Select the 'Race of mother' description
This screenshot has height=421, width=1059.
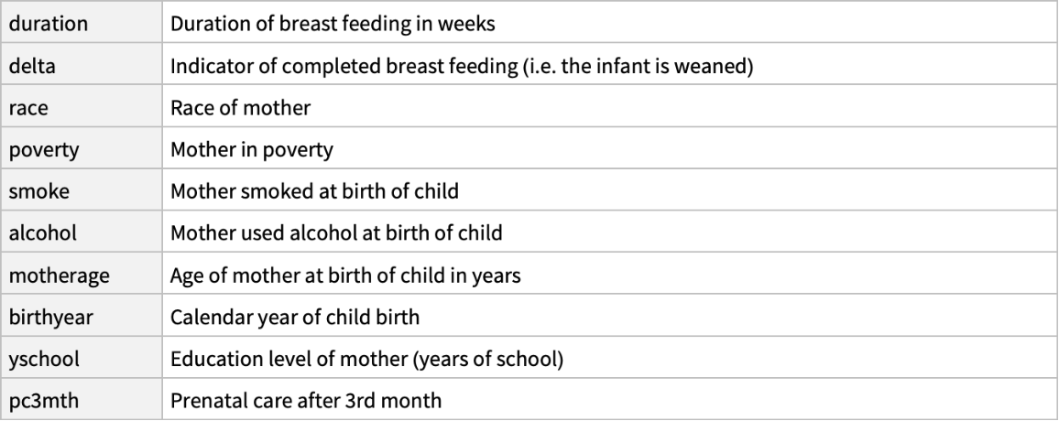click(241, 108)
